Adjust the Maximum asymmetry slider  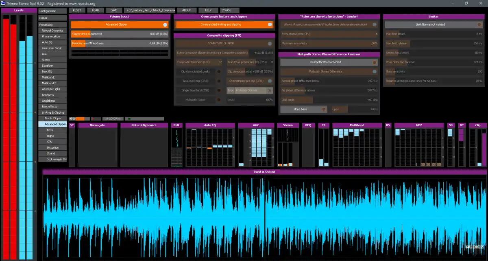329,43
